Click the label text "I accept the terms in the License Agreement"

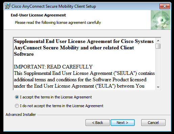pos(56,97)
